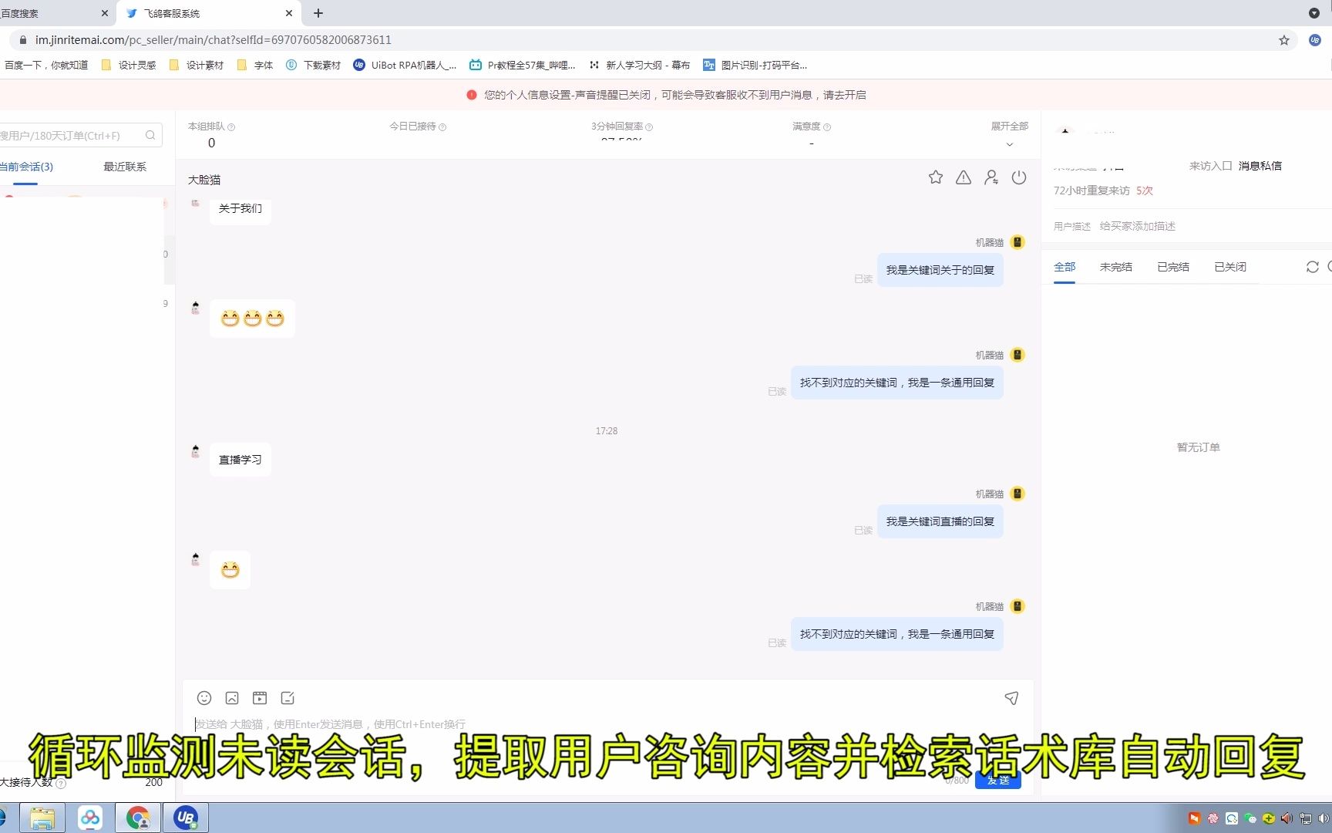Expand 展开全部 statistics section
The image size is (1332, 833).
click(1010, 126)
